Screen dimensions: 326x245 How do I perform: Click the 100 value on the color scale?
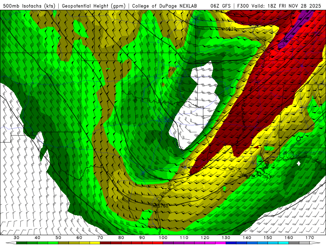163,238
